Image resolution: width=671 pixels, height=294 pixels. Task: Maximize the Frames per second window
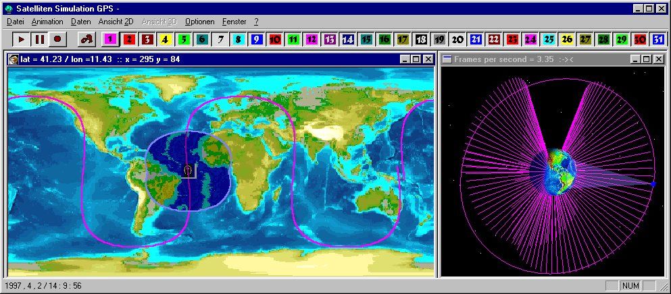tap(647, 59)
